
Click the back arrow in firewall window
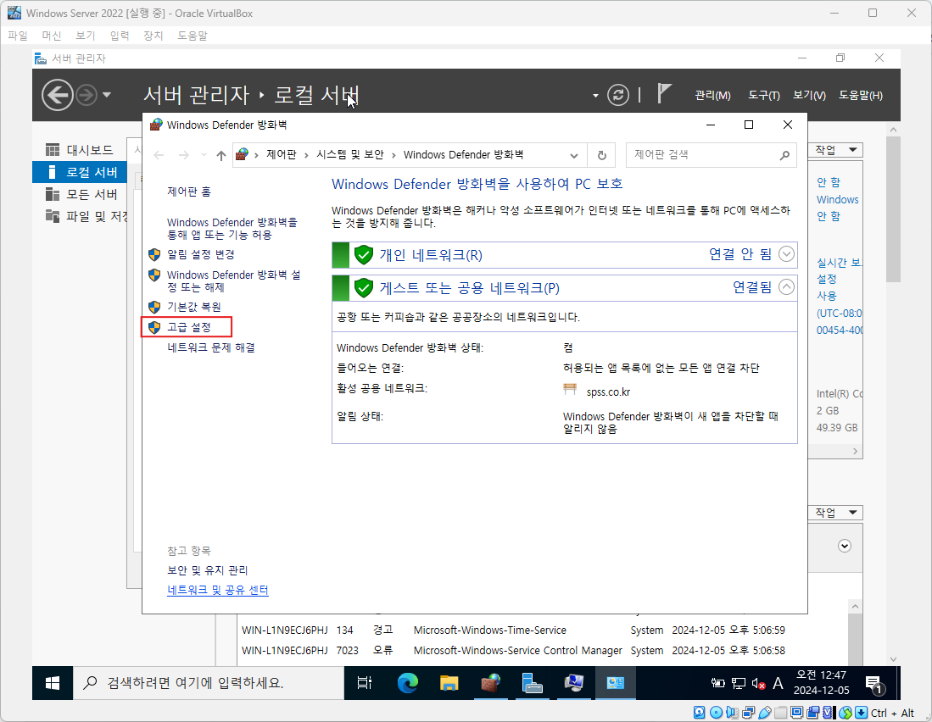tap(159, 156)
